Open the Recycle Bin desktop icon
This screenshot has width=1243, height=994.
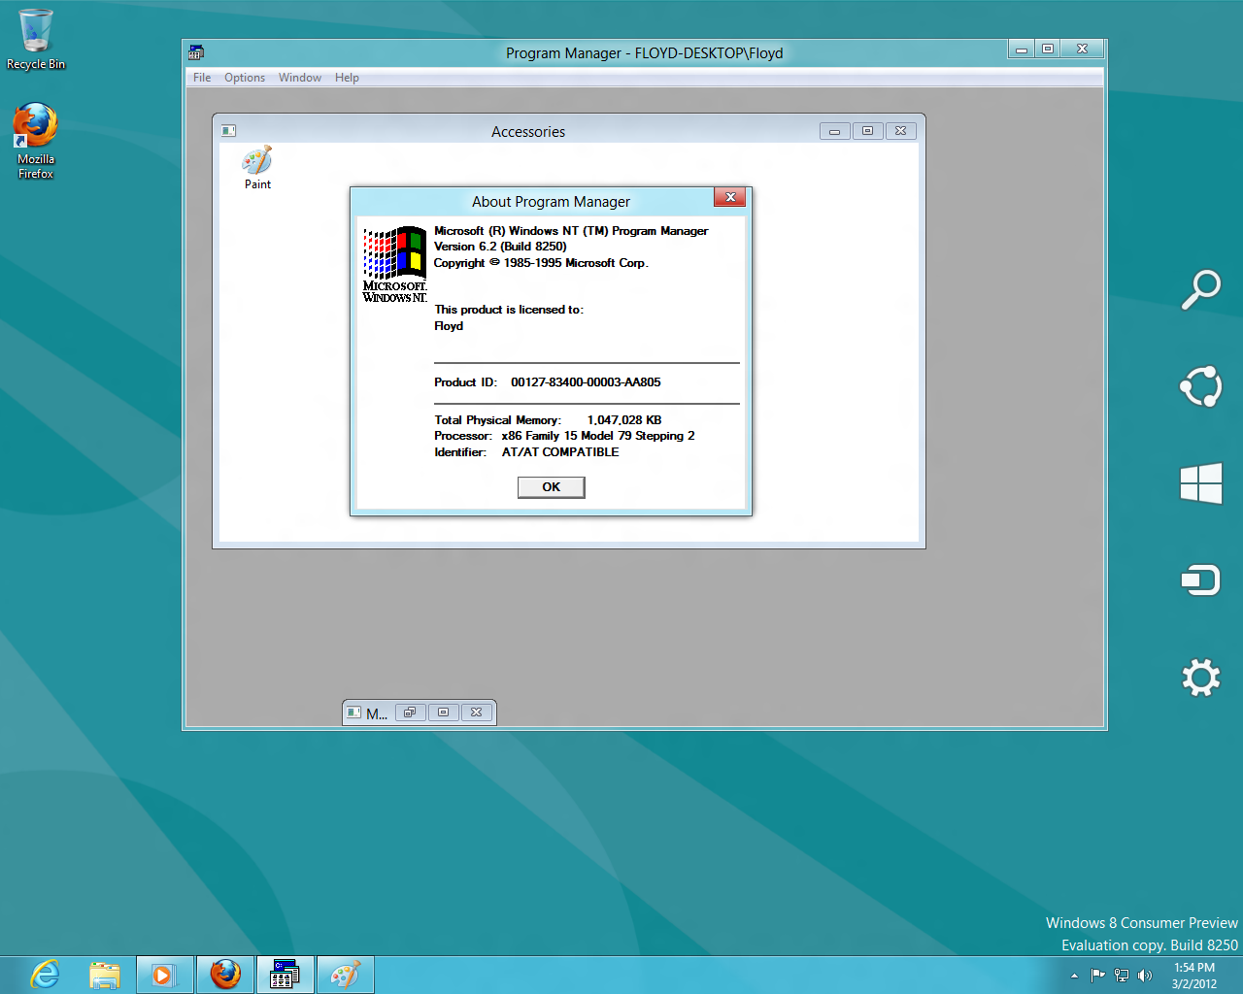pos(36,40)
